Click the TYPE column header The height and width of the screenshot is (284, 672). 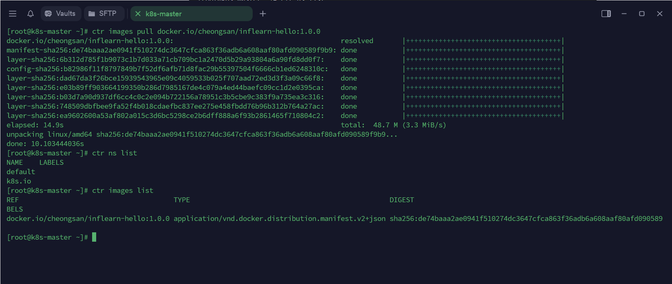[x=182, y=200]
